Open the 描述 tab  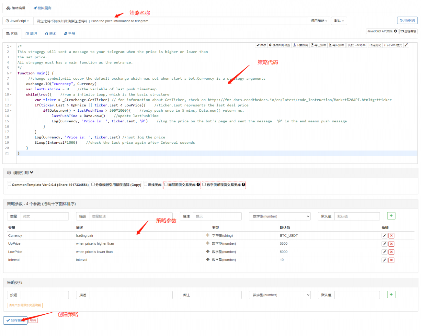51,34
